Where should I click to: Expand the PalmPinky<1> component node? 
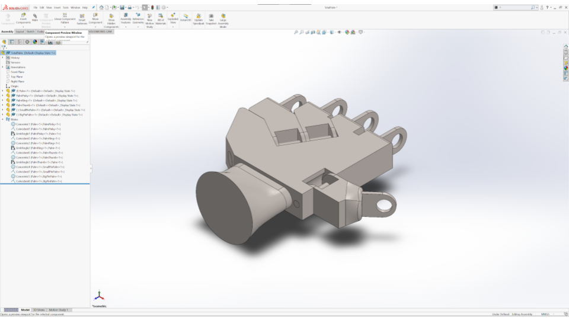[2, 95]
